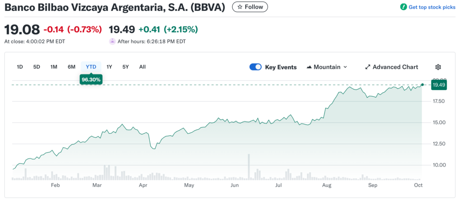Select the 1M time range

click(54, 67)
